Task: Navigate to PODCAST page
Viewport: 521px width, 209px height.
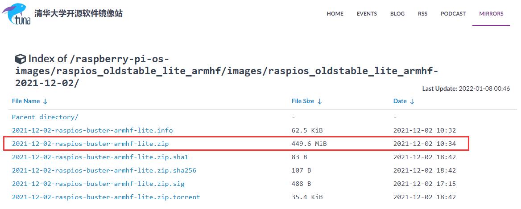Action: [x=453, y=14]
